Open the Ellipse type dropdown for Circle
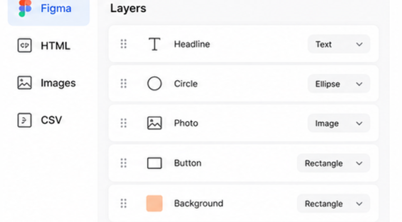This screenshot has height=222, width=402. click(x=339, y=84)
